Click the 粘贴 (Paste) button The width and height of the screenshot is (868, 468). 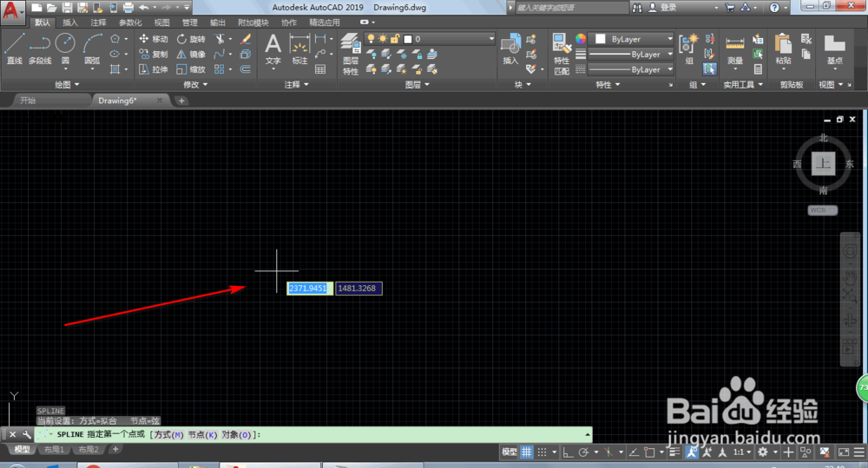[783, 49]
